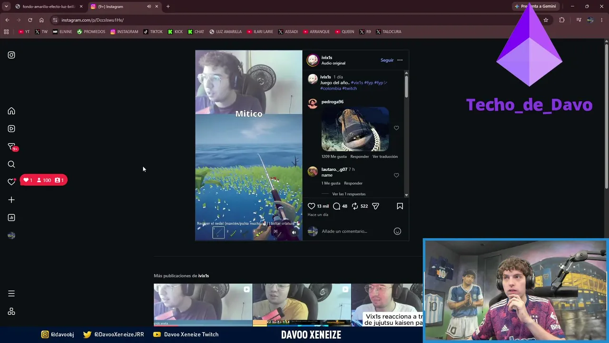The image size is (609, 343).
Task: Mute the video with the speaker icon
Action: [294, 232]
